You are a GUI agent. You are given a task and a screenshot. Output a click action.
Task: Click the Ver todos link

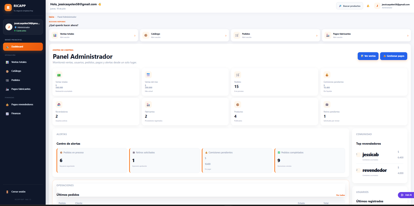click(341, 195)
